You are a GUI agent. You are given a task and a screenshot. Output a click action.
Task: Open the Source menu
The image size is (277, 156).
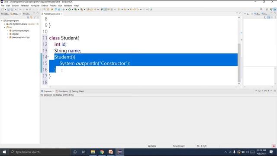click(15, 6)
